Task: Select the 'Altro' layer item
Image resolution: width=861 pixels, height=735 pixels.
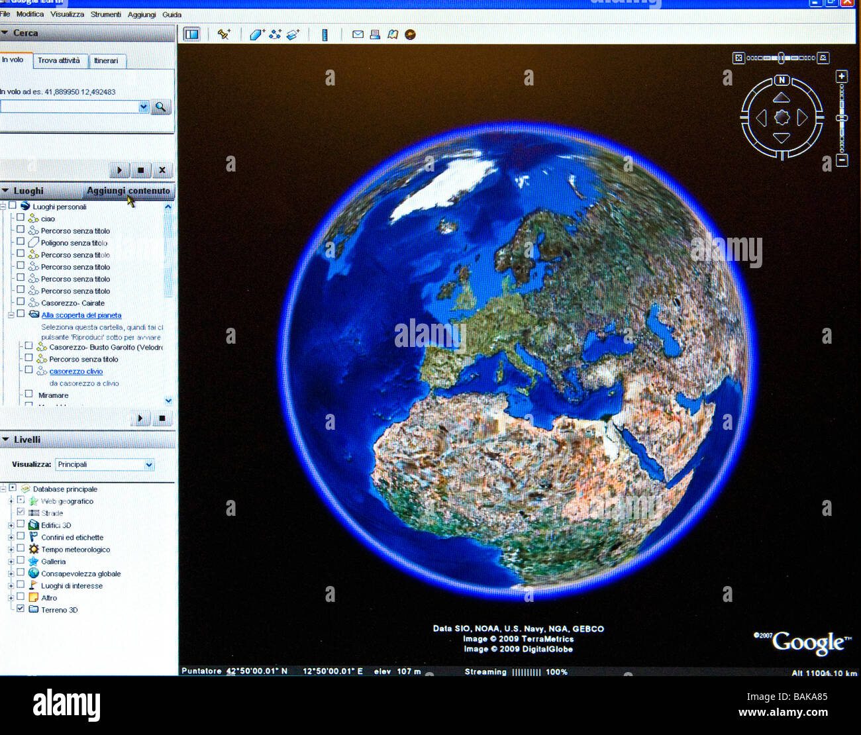Action: point(49,598)
